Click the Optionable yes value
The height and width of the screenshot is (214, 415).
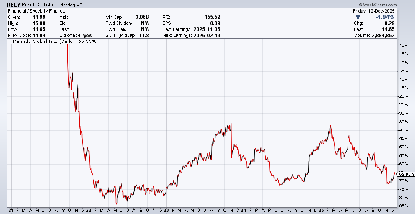(88, 36)
